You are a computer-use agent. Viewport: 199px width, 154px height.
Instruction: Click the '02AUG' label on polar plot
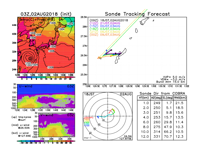click(x=126, y=94)
